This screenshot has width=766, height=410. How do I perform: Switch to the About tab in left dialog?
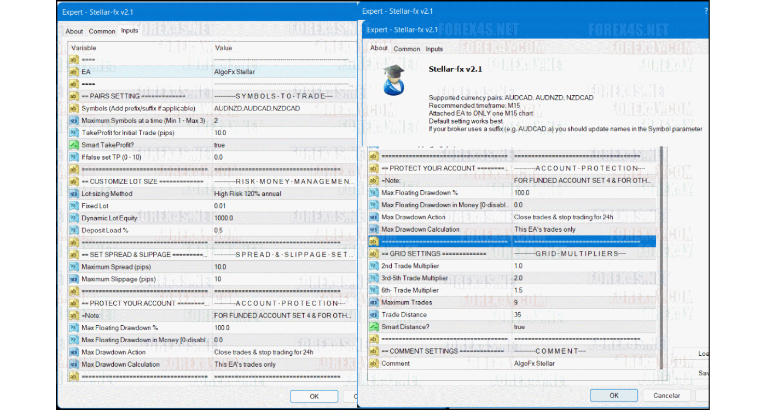[x=74, y=31]
